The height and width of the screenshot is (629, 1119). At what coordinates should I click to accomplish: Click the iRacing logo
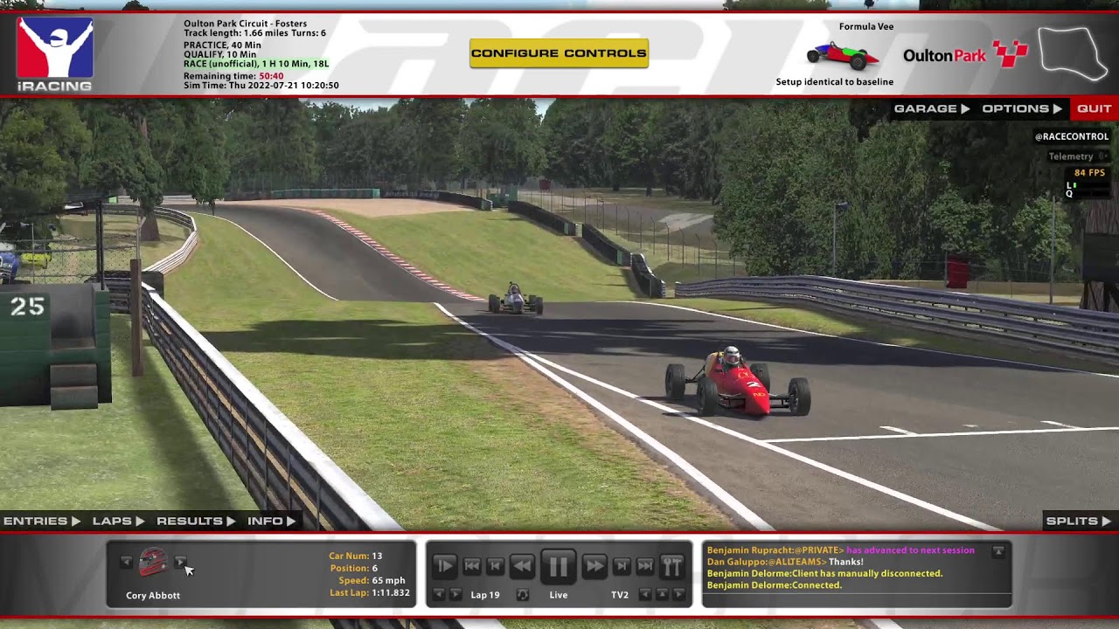(x=54, y=54)
